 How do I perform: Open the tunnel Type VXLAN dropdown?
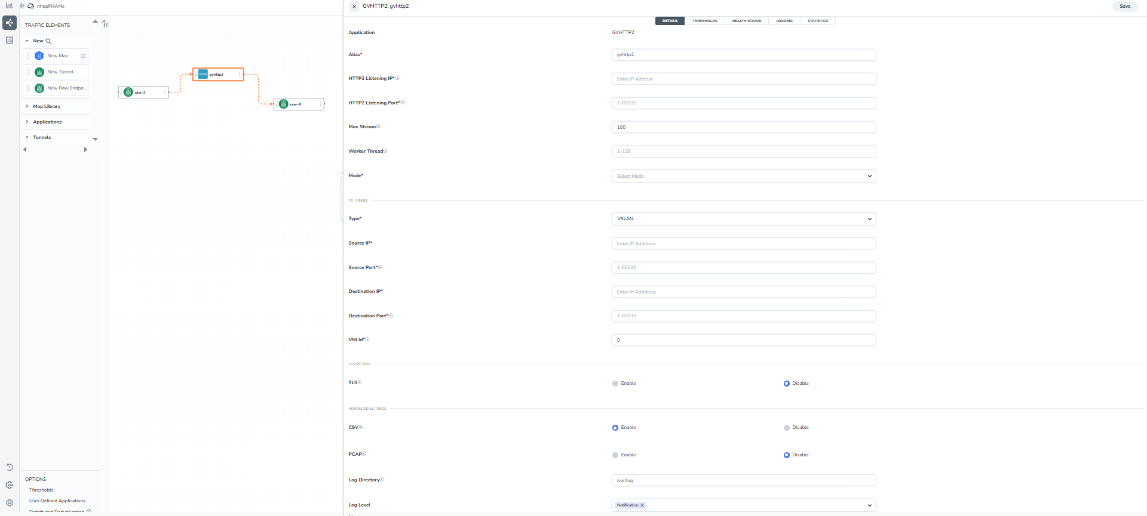click(x=743, y=219)
